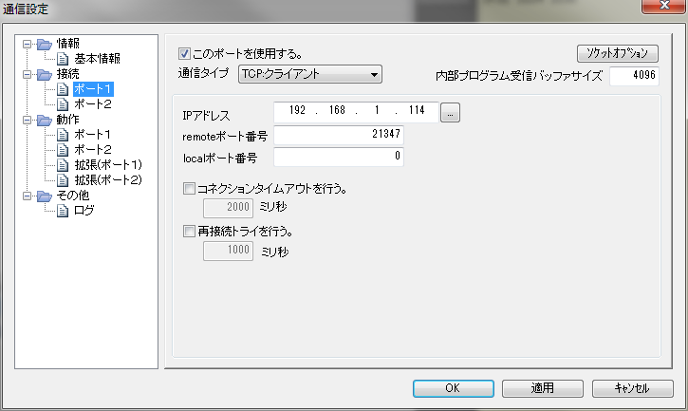Select 基本情報 in the tree
The height and width of the screenshot is (411, 688).
tap(97, 59)
